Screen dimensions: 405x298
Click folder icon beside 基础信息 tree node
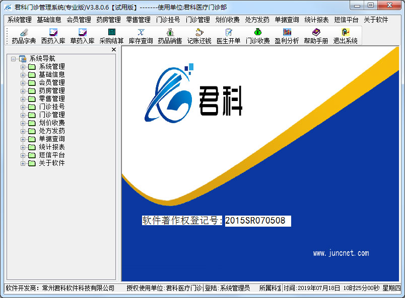tap(32, 75)
